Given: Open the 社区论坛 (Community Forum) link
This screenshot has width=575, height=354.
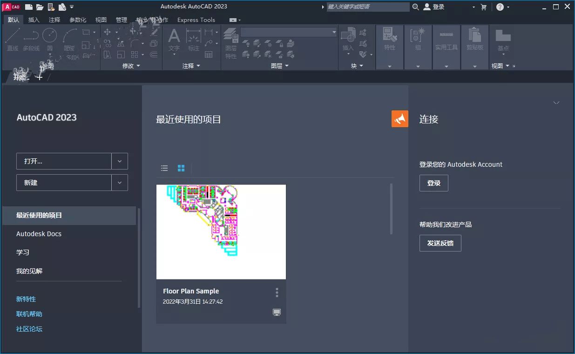Looking at the screenshot, I should click(29, 328).
